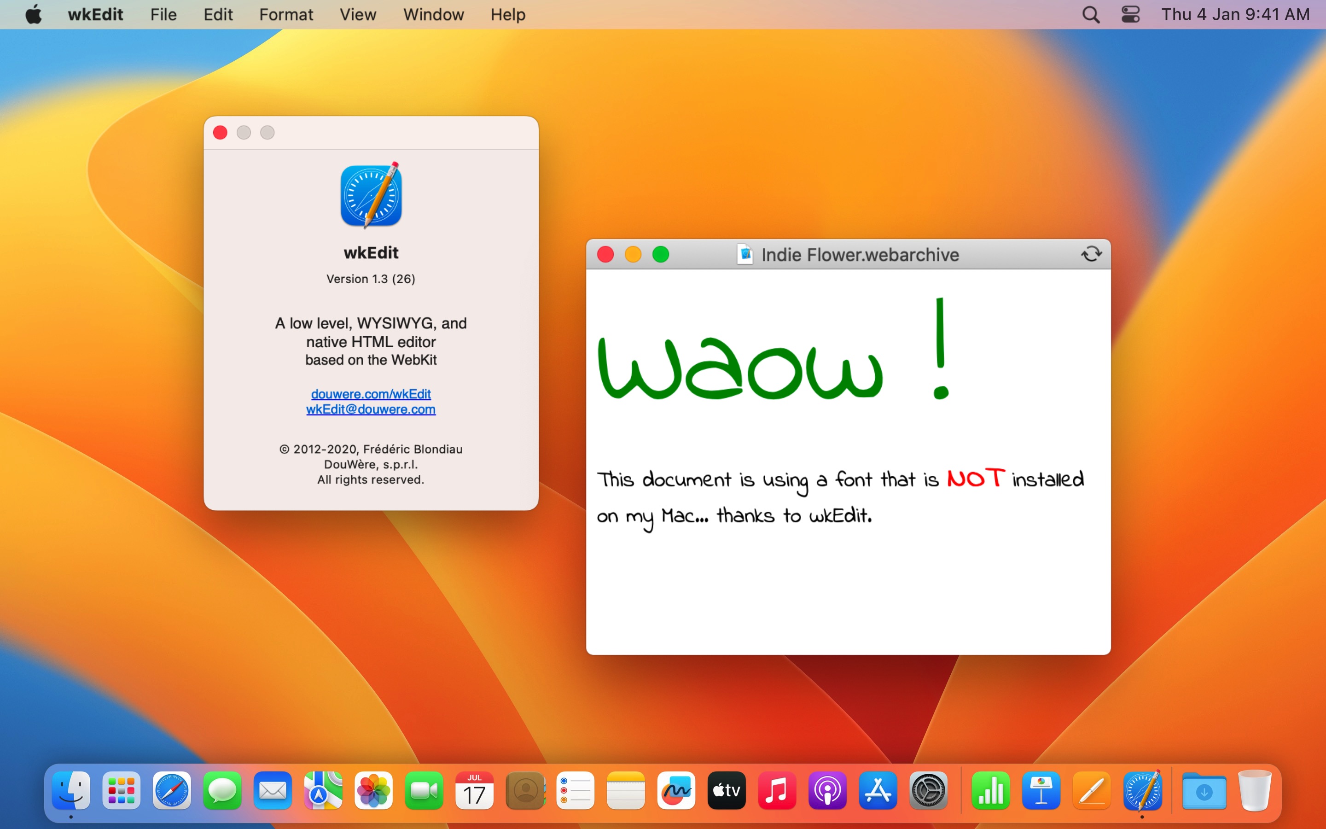The height and width of the screenshot is (829, 1326).
Task: Click '© 2012-2020, Frédéric Blondiau' text
Action: (x=371, y=449)
